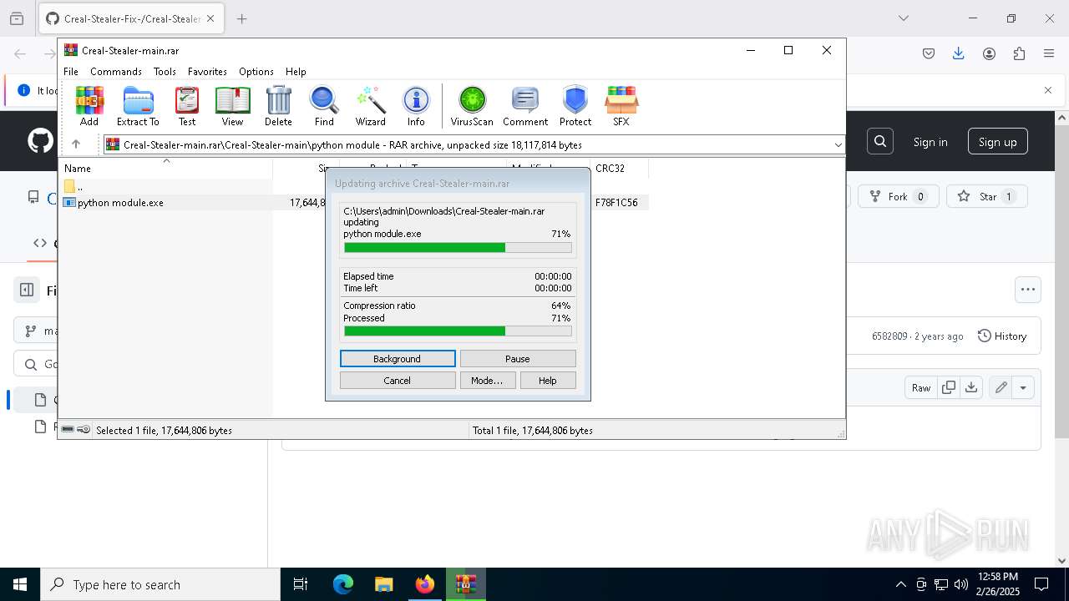Click the Firefox account icon
The height and width of the screenshot is (601, 1069).
tap(989, 53)
